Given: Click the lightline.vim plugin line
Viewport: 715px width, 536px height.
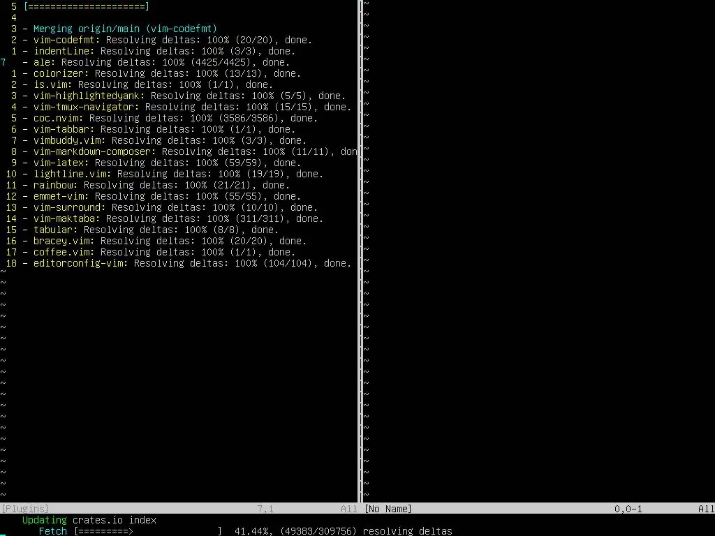Looking at the screenshot, I should pyautogui.click(x=173, y=174).
